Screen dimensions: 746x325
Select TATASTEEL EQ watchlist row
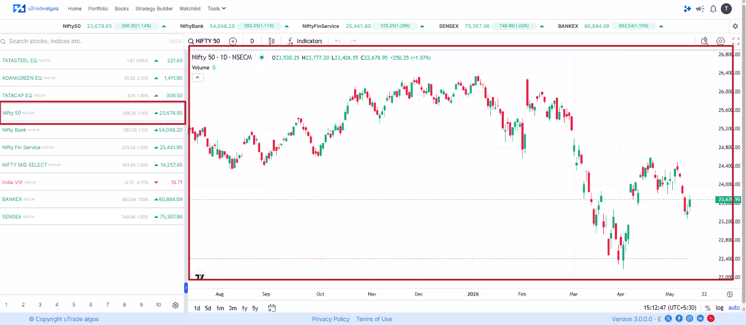point(92,60)
